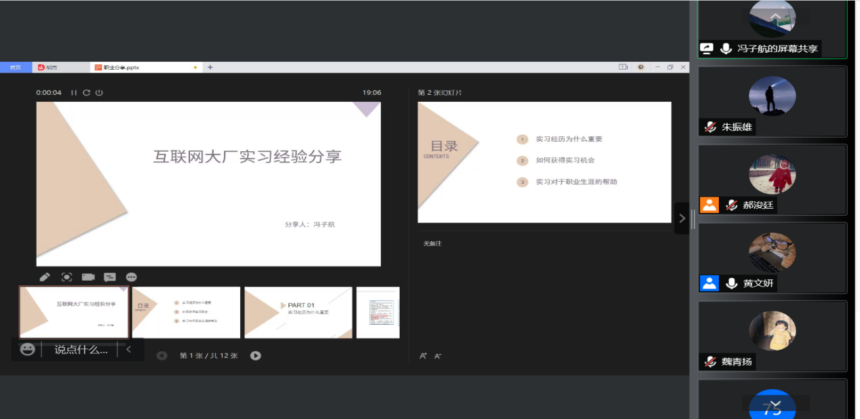
Task: Go to previous slide arrow
Action: click(x=162, y=355)
